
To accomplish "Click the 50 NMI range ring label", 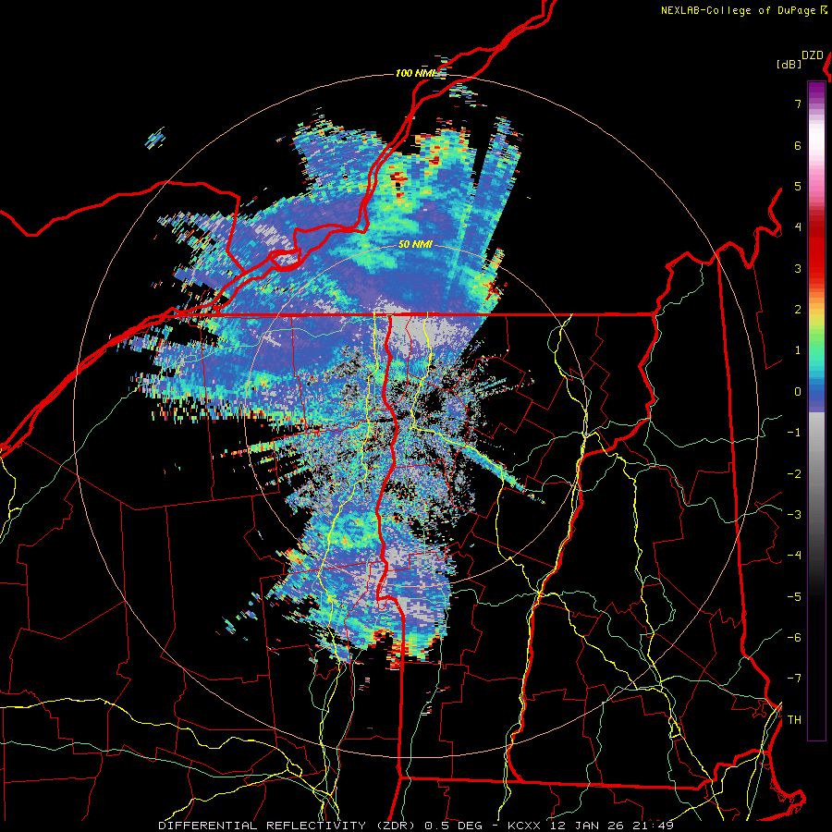I will (x=415, y=245).
